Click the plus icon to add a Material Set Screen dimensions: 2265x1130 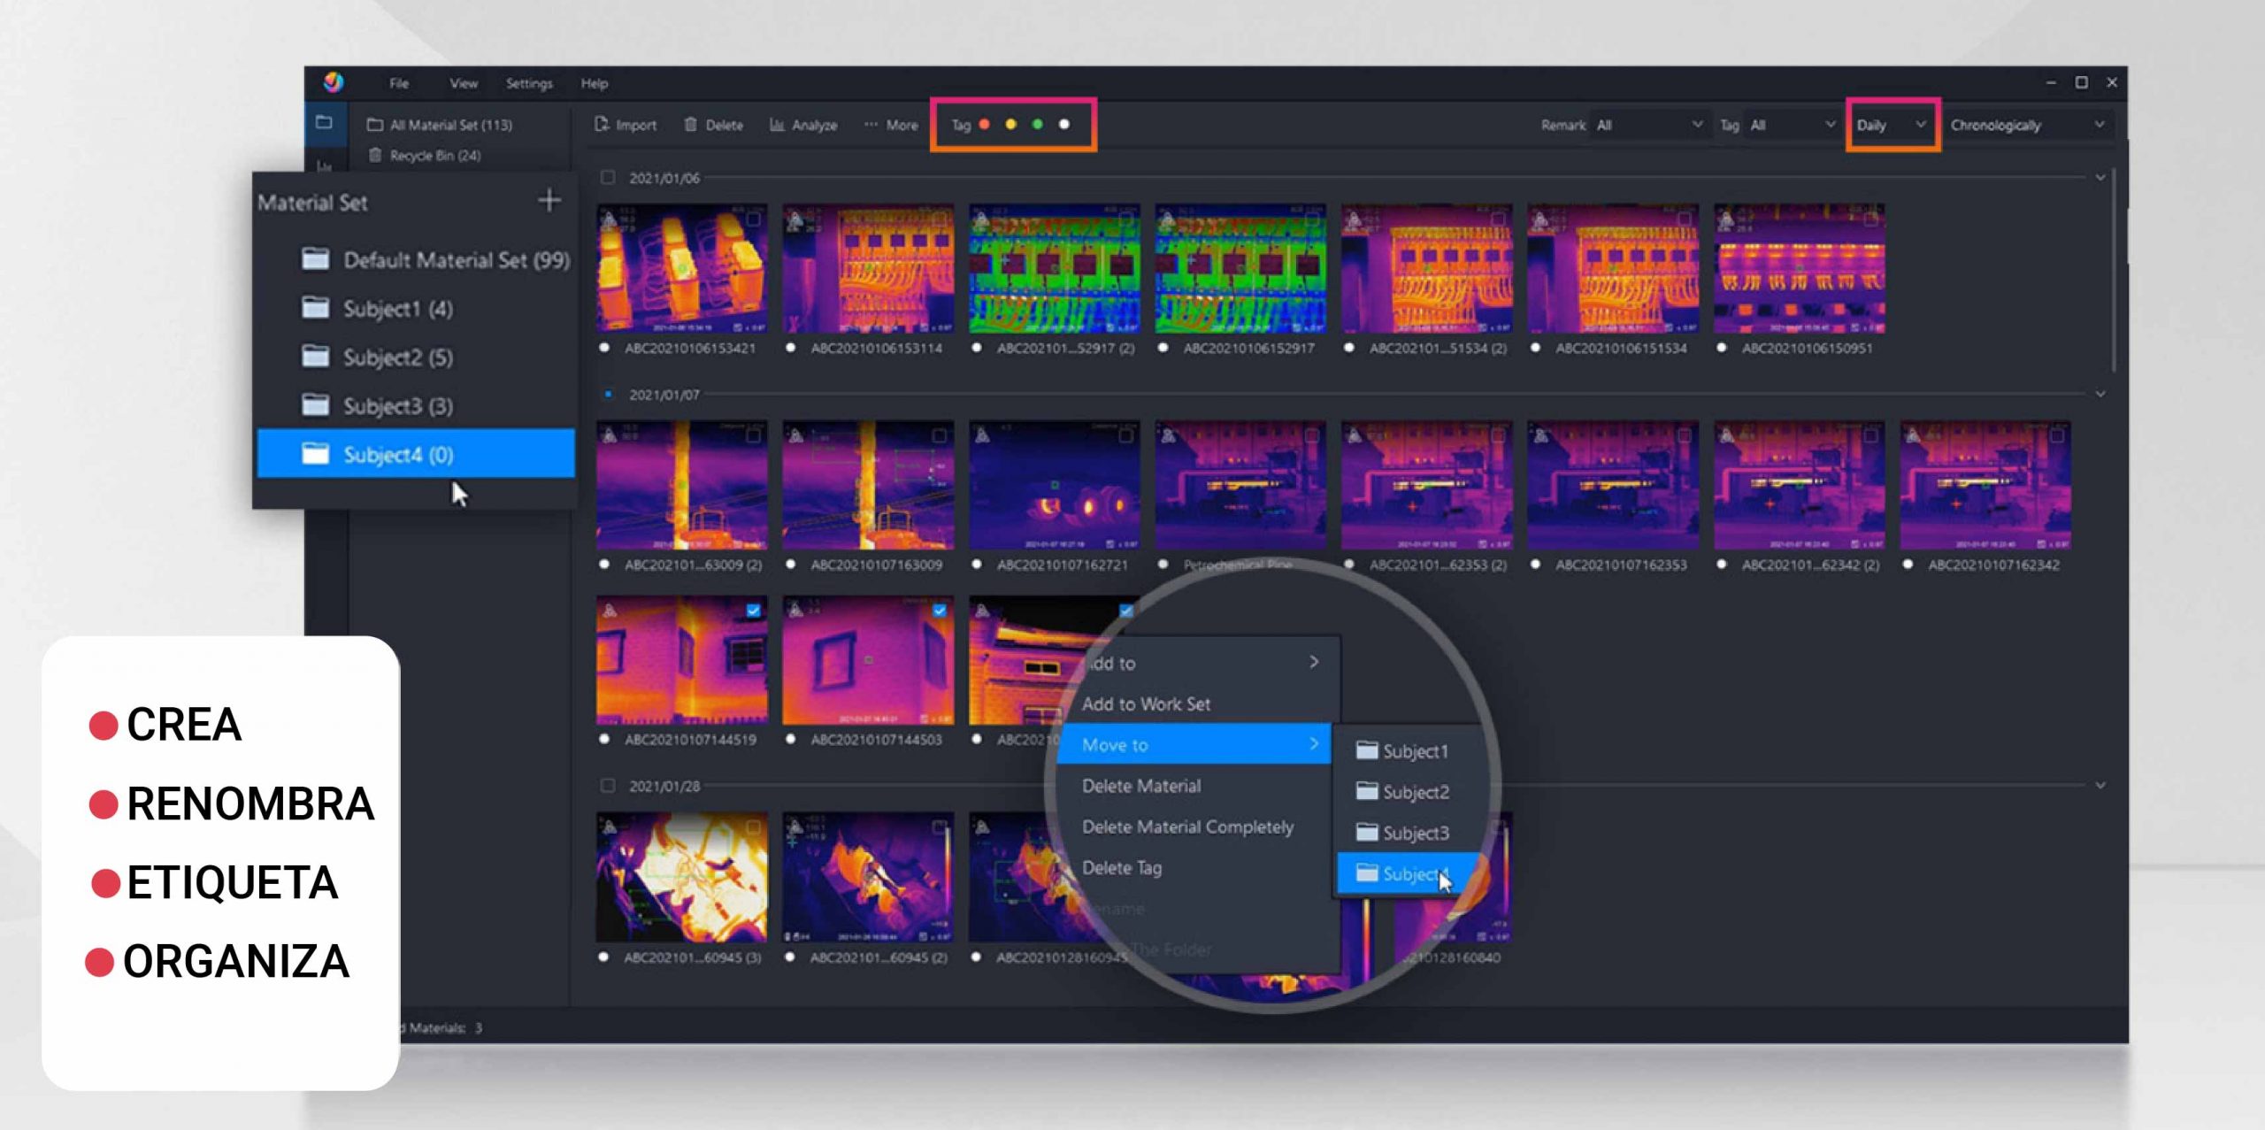(x=549, y=201)
